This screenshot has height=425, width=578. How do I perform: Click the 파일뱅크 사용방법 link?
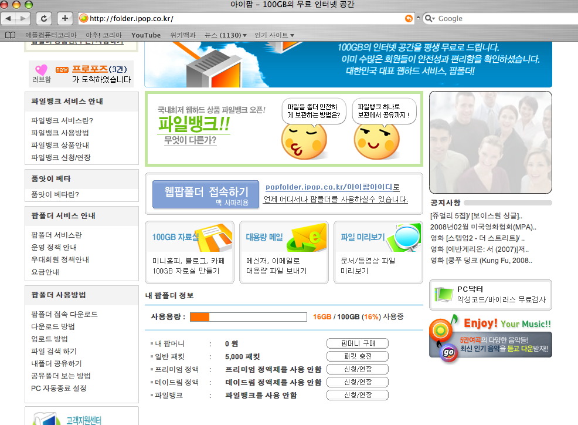(60, 133)
